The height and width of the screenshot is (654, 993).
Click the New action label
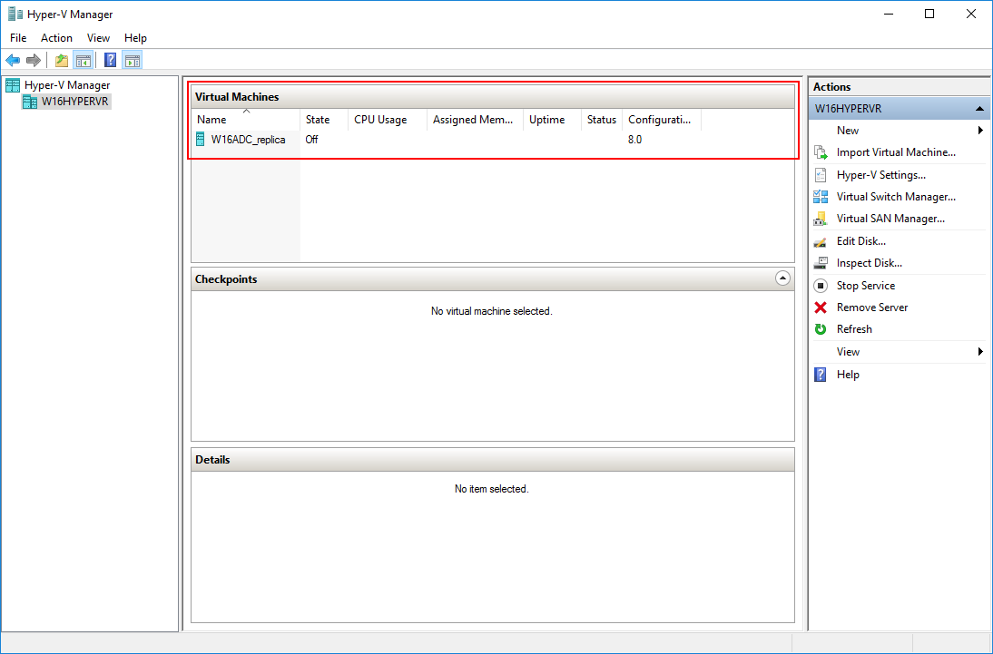(848, 131)
